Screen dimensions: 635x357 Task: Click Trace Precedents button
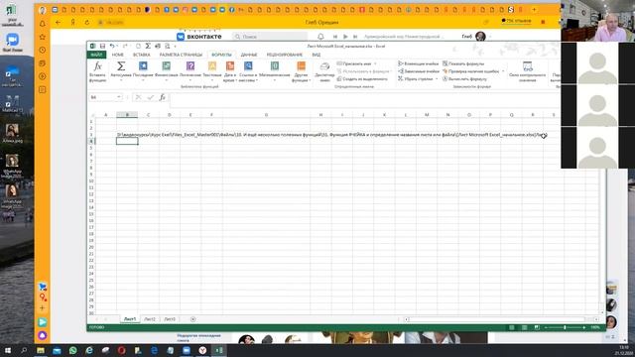(418, 63)
